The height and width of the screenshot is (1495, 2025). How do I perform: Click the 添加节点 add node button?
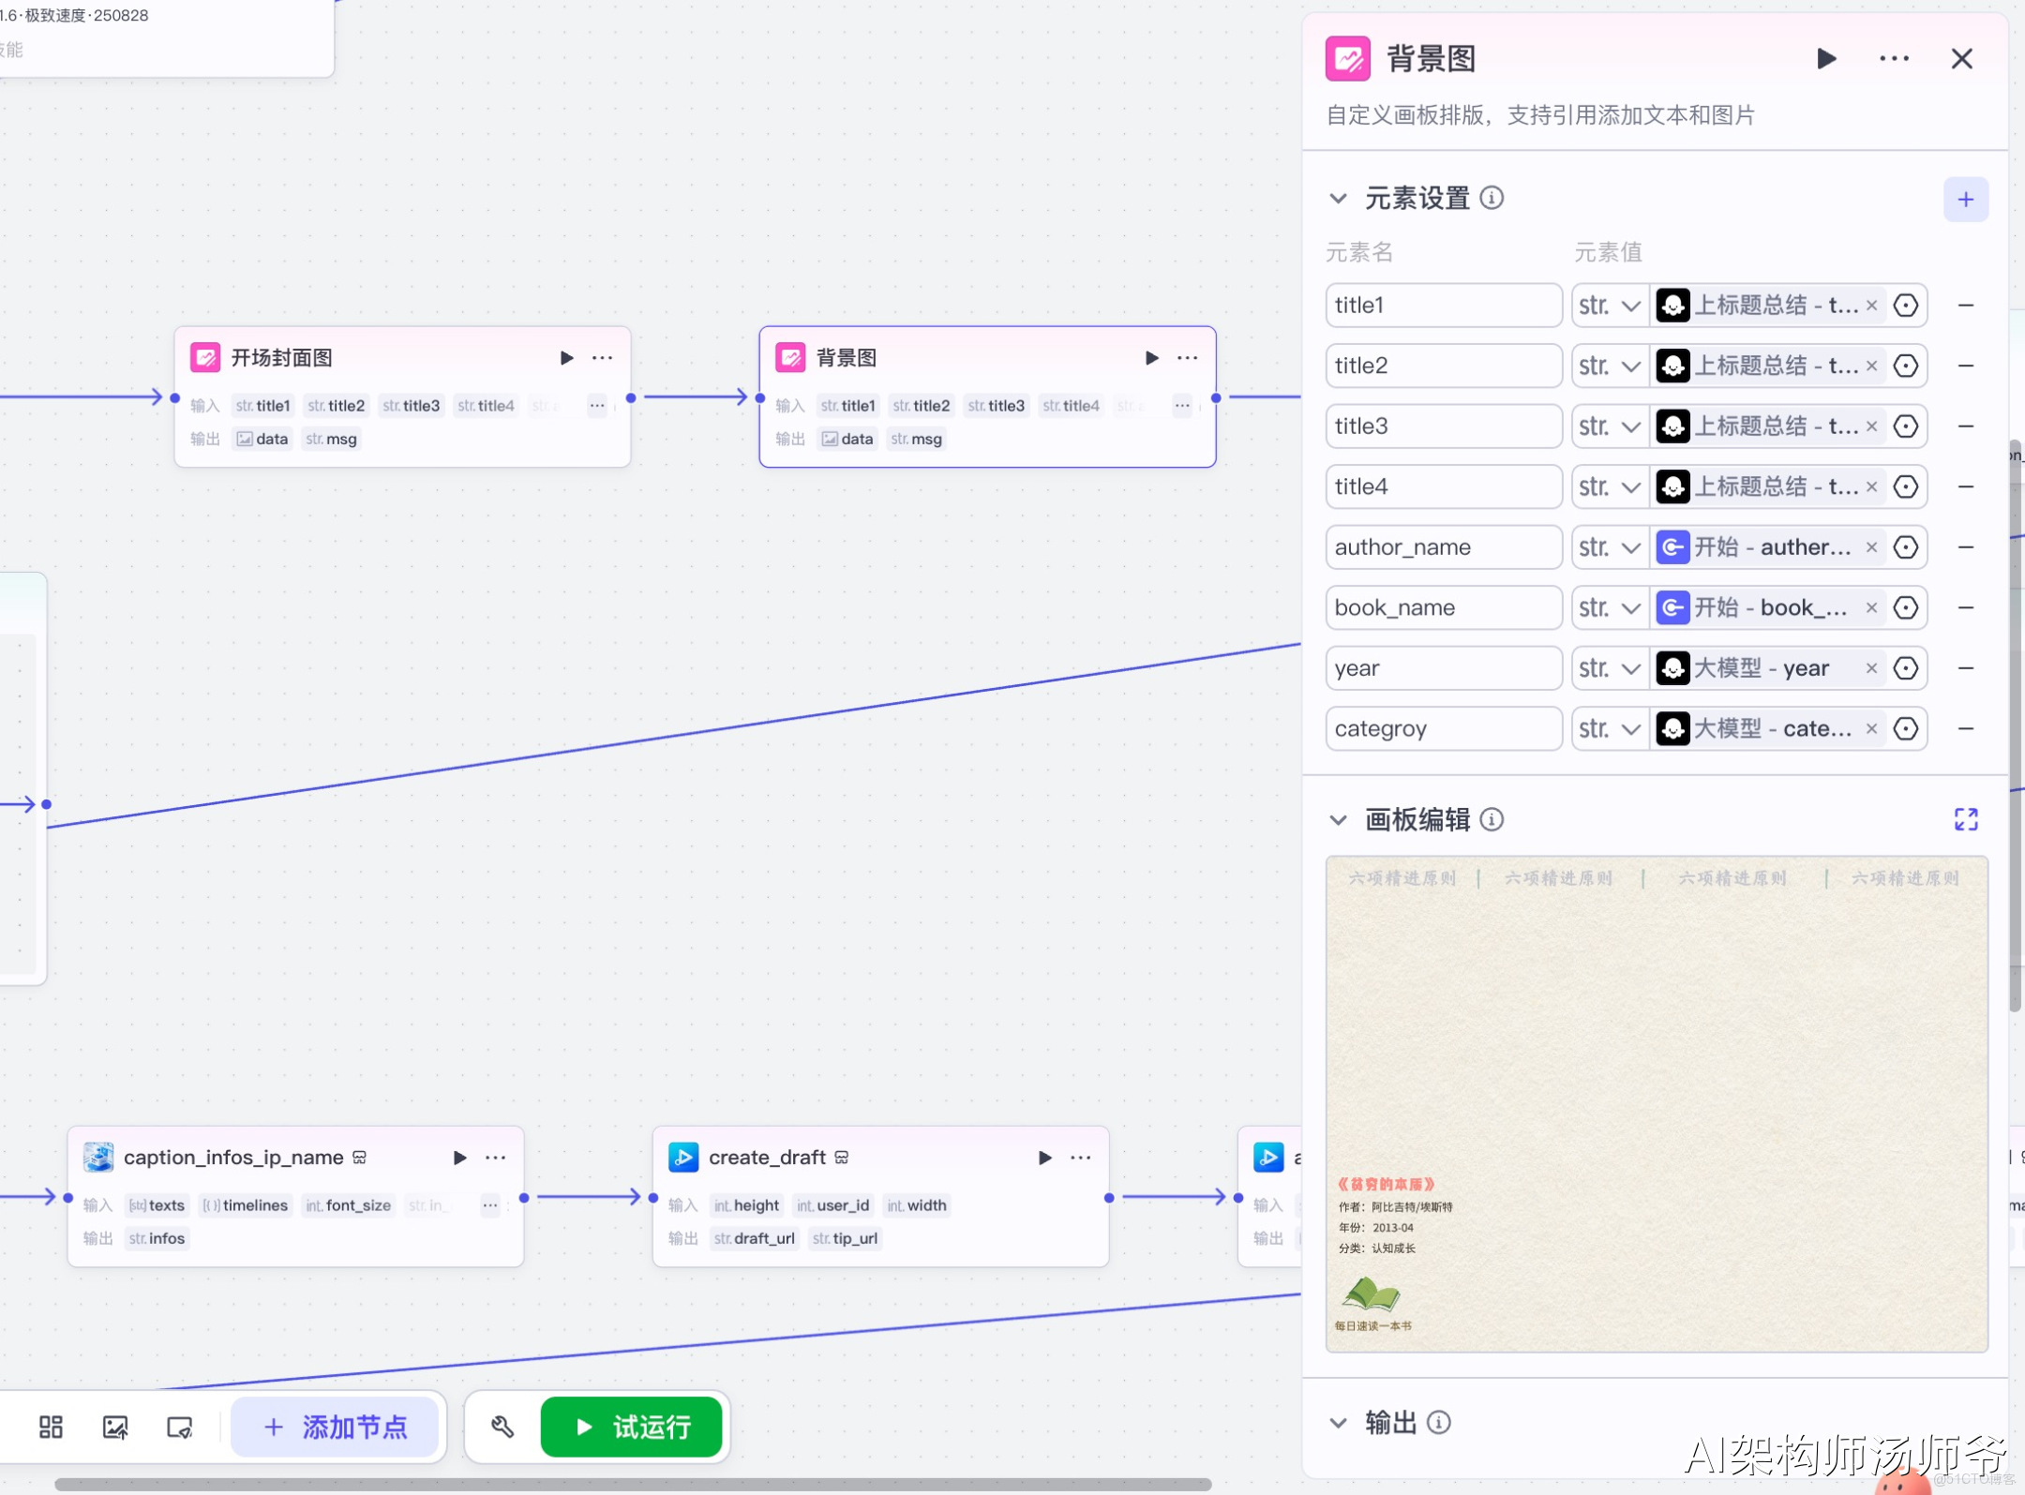(x=336, y=1427)
